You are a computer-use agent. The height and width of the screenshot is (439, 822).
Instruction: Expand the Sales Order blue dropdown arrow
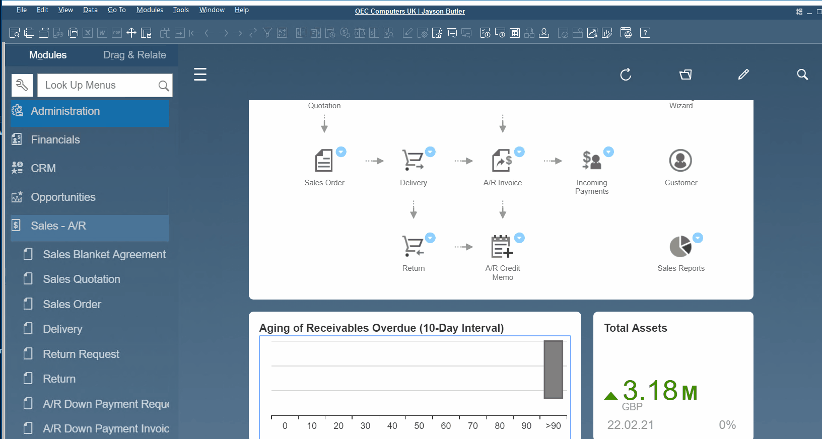pos(341,152)
